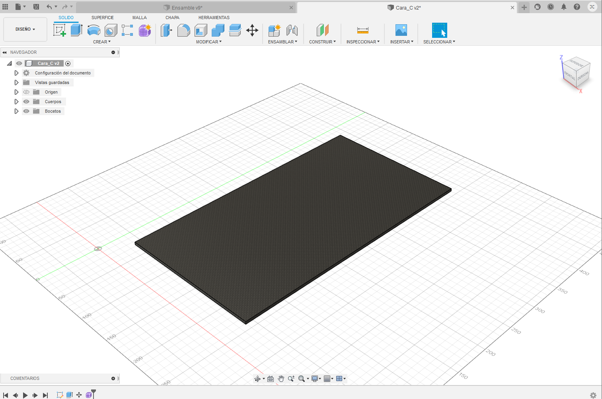
Task: Click the Redo arrow
Action: (x=65, y=7)
